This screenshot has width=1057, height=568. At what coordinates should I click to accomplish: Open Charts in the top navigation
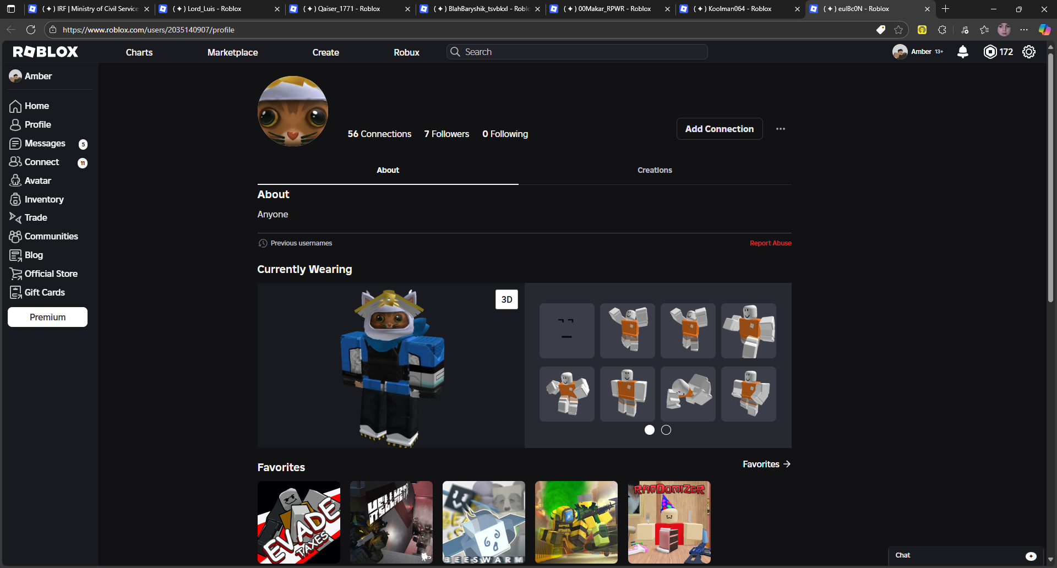coord(139,52)
